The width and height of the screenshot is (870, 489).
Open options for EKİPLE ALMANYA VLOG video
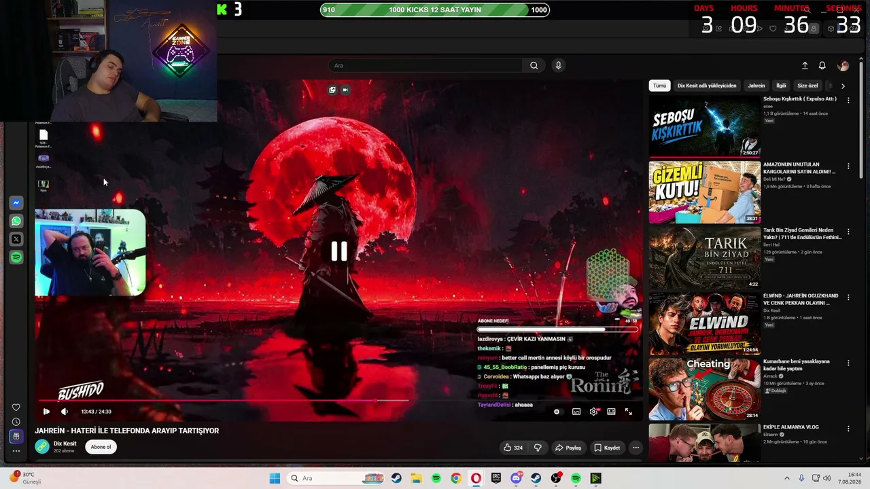point(848,429)
